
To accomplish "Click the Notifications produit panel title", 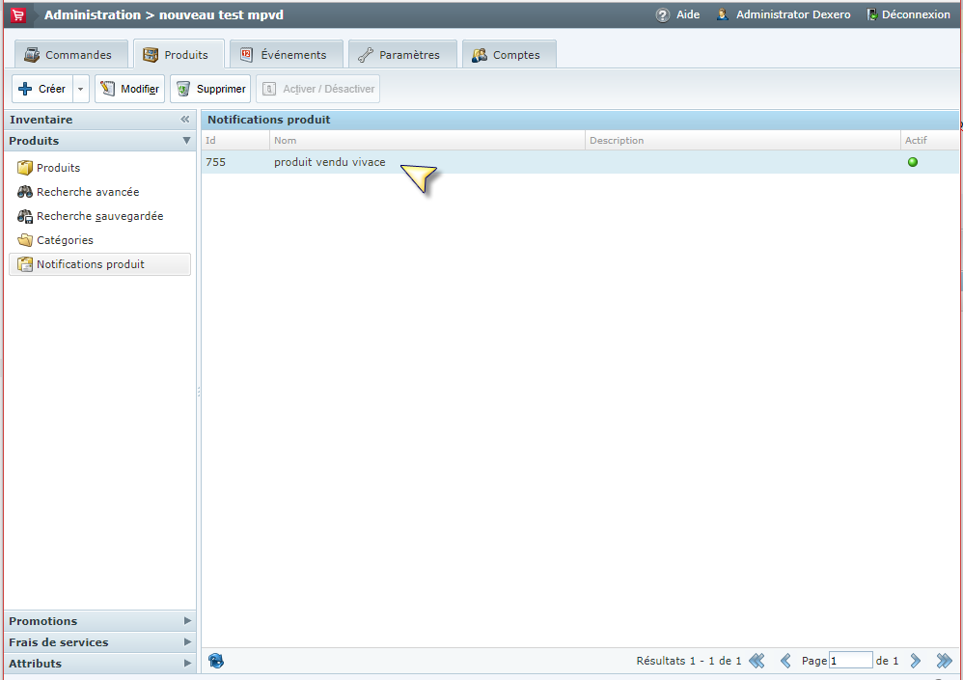I will tap(269, 120).
